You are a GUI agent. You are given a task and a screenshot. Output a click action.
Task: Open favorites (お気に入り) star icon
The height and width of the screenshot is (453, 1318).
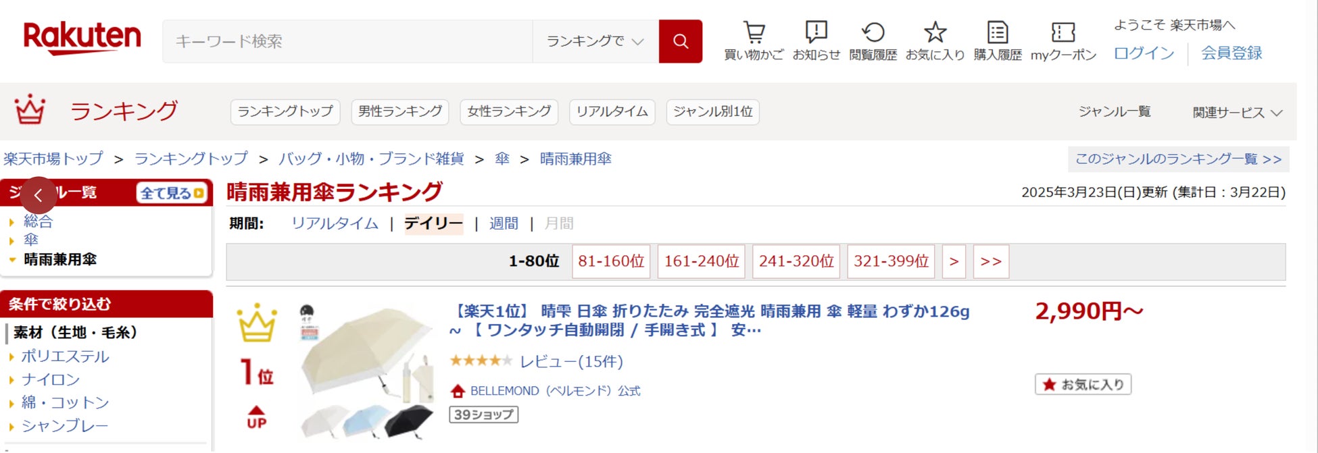935,32
